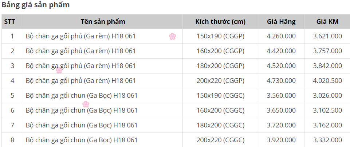Select the "Giá Hãng" column header
Screen dimensions: 350x147
click(281, 22)
